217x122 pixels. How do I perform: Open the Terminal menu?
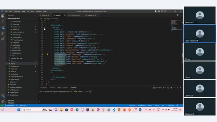click(39, 11)
